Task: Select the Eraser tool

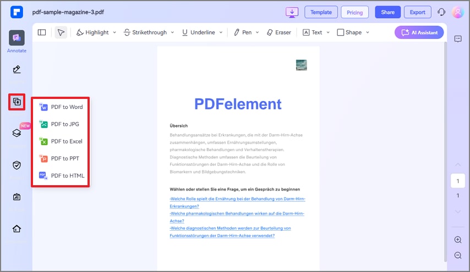Action: 279,32
